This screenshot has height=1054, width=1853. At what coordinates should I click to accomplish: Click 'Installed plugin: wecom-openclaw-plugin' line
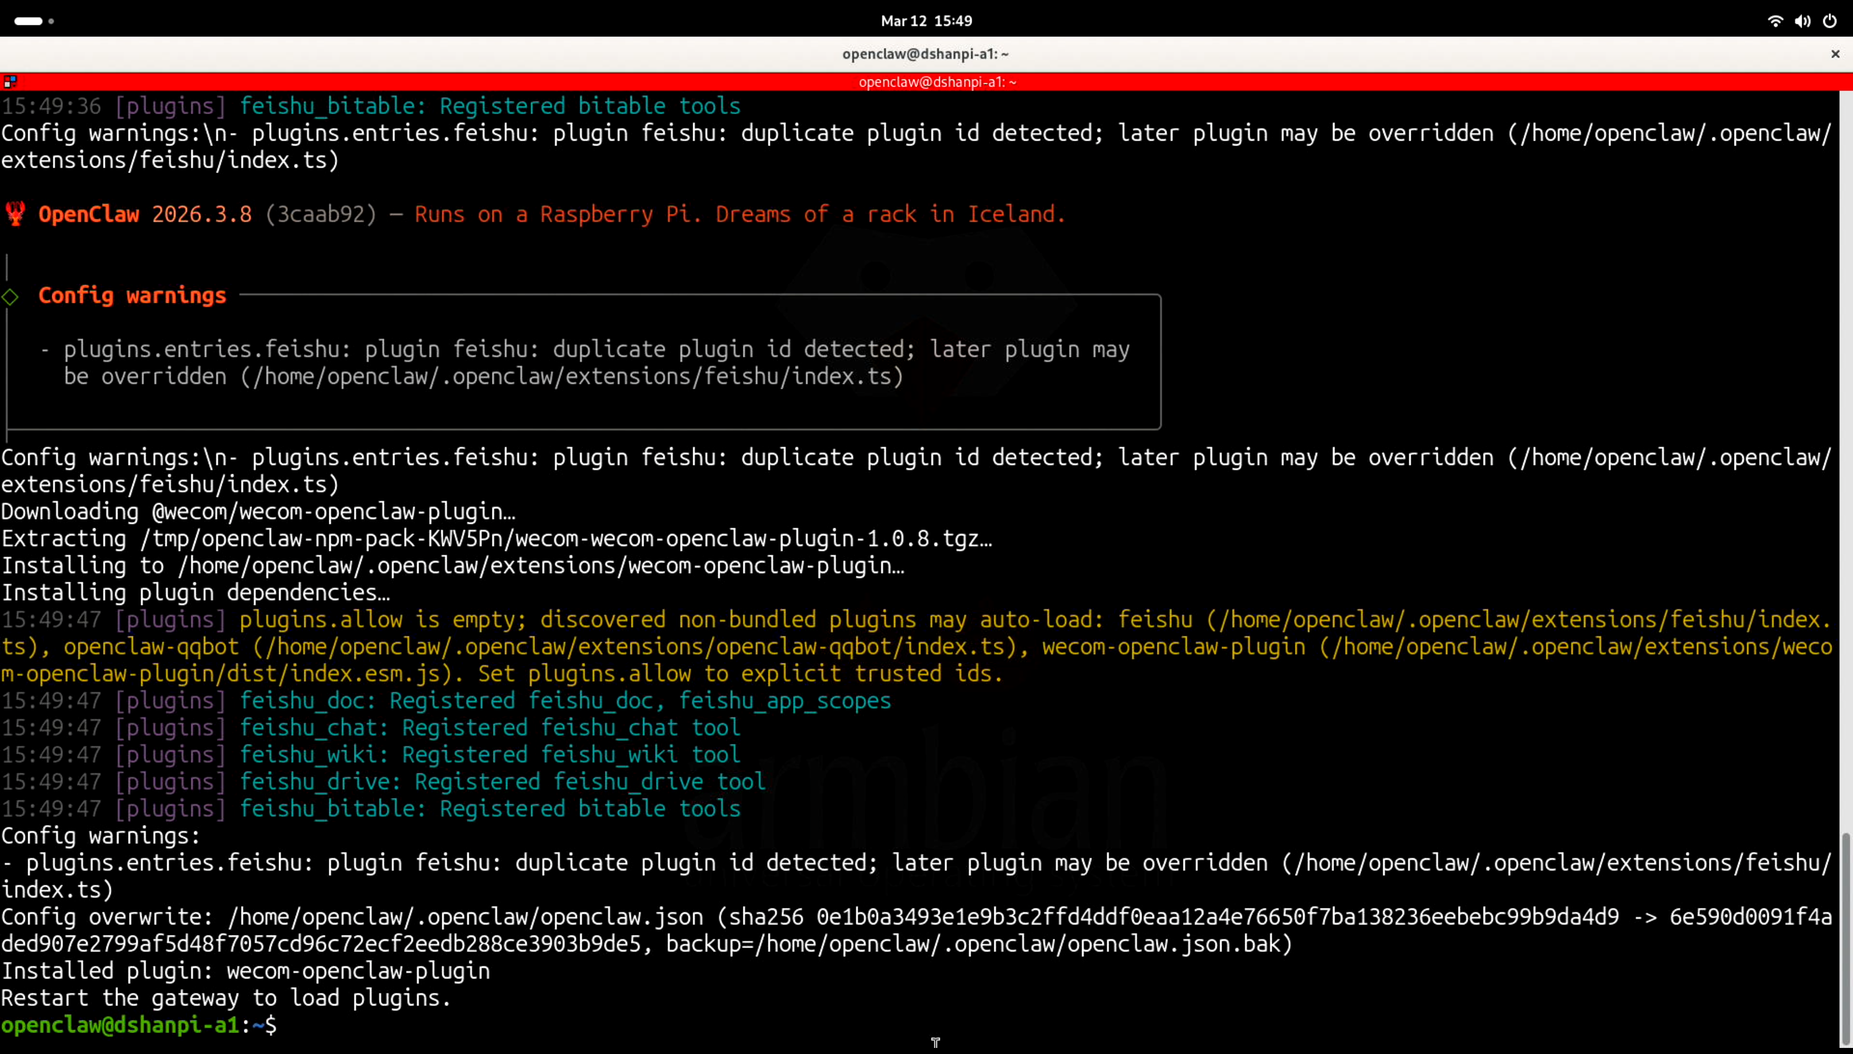click(x=245, y=971)
